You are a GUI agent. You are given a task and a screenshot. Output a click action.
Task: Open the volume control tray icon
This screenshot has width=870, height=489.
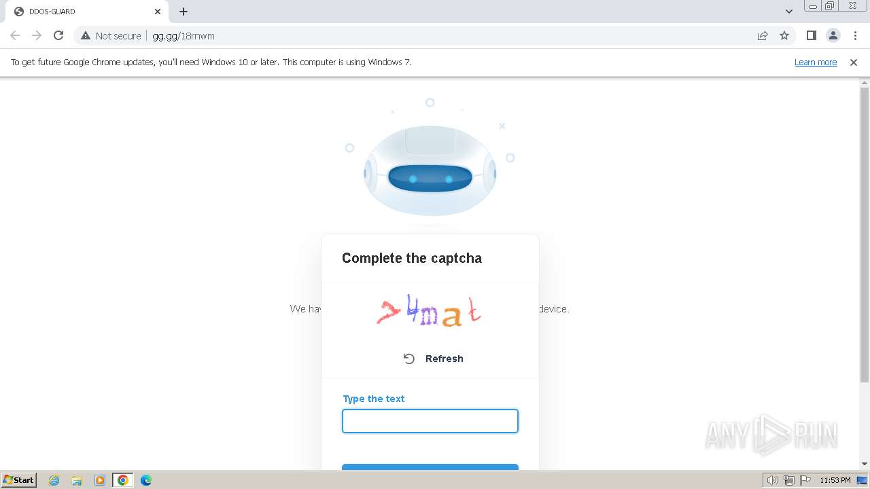tap(773, 480)
